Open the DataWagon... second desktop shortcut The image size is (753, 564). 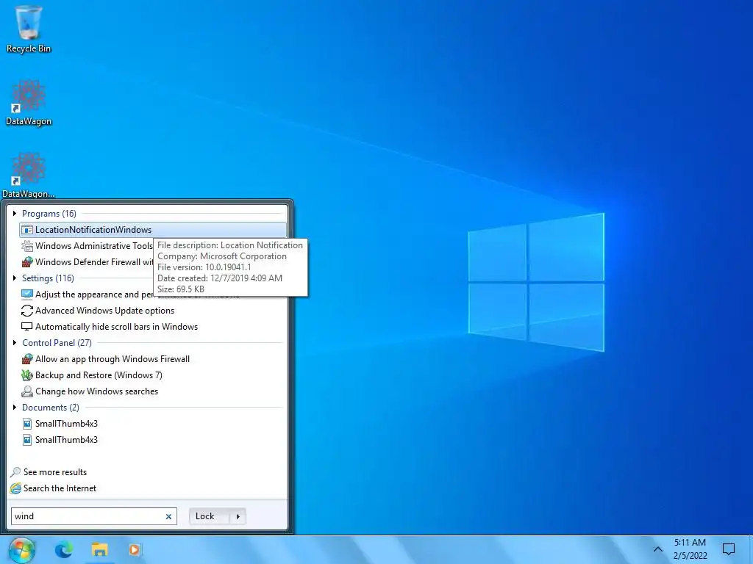[x=29, y=175]
